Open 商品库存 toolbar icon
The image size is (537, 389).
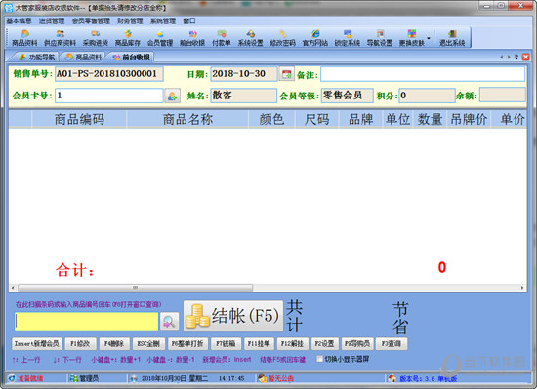click(x=128, y=38)
